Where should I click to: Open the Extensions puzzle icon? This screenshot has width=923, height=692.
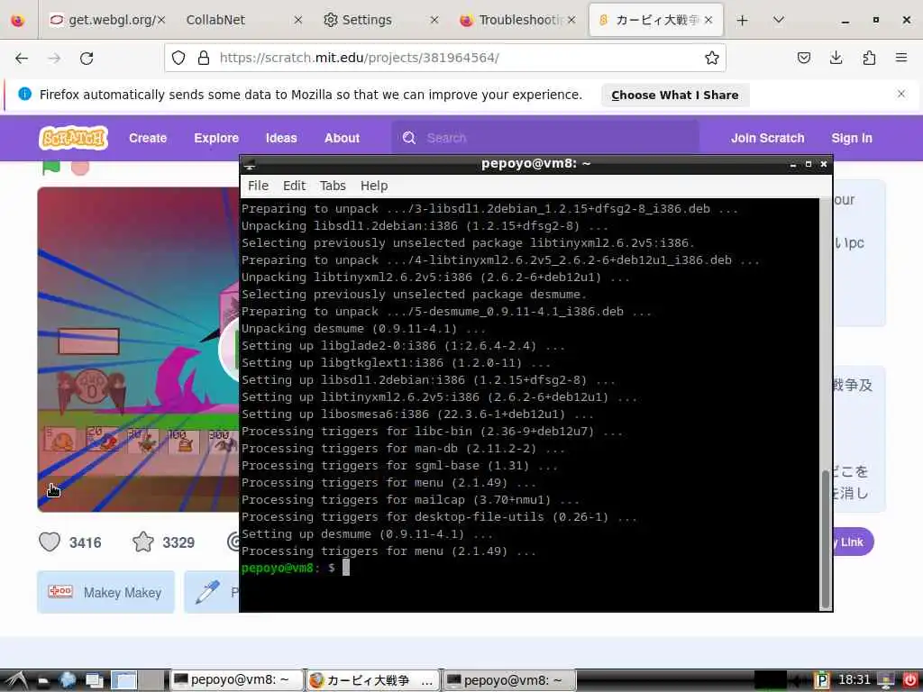click(869, 58)
